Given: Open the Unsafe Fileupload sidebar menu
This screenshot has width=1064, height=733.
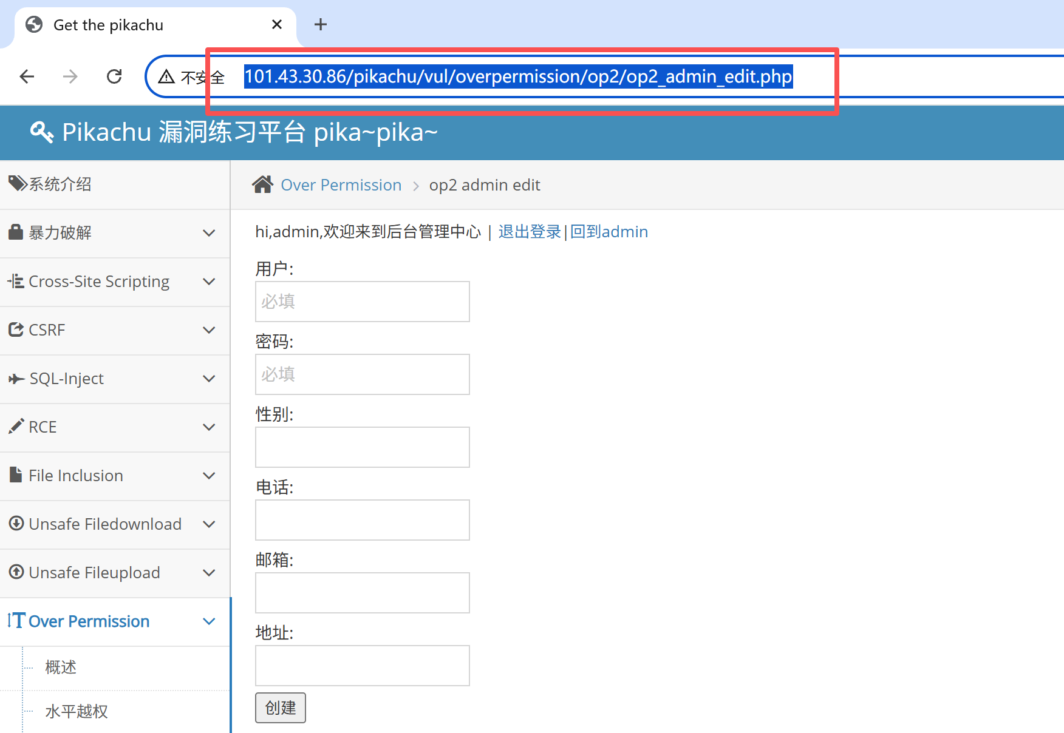Looking at the screenshot, I should coord(115,573).
